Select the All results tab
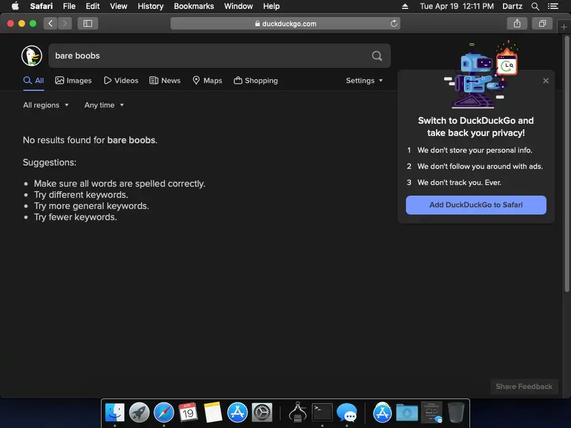 click(x=33, y=80)
